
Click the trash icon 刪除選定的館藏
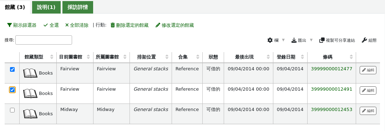tap(113, 25)
